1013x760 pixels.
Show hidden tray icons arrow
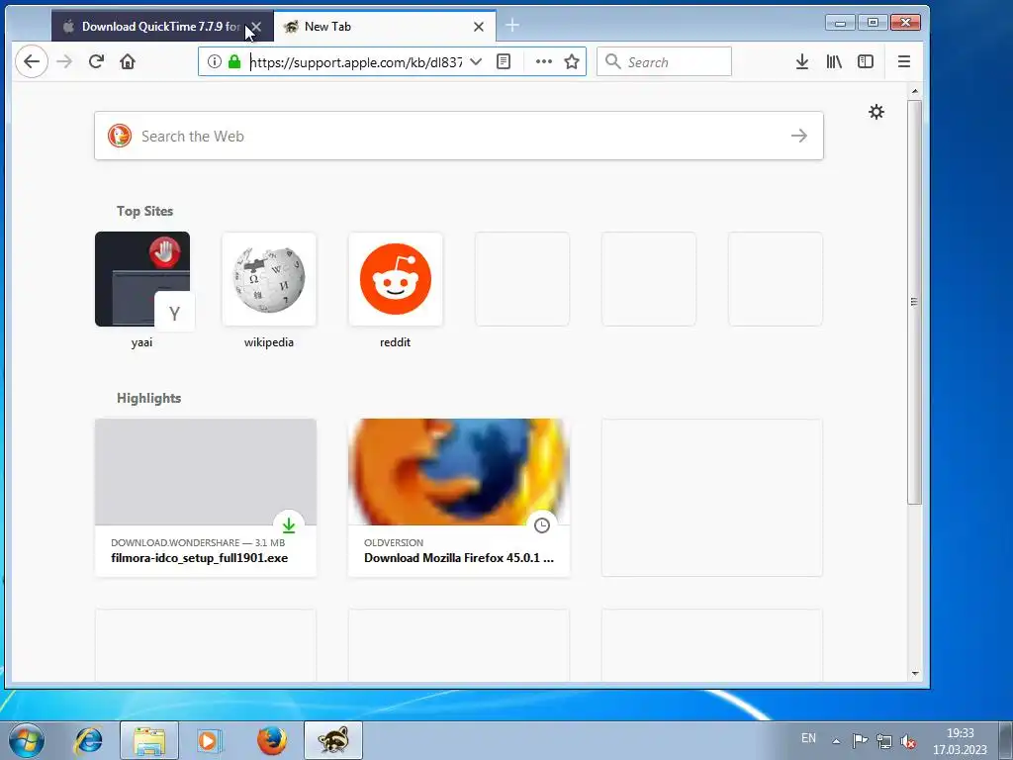[x=836, y=741]
